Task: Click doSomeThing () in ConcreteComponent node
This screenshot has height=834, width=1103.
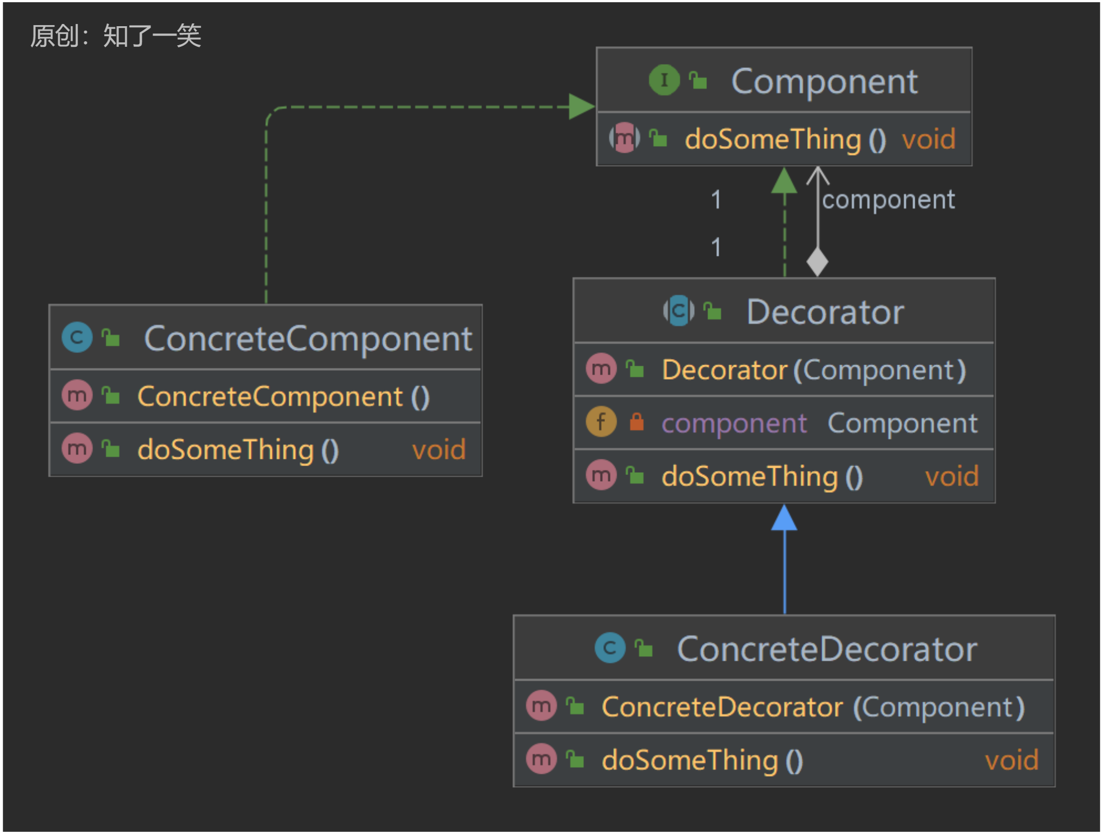Action: [x=238, y=449]
